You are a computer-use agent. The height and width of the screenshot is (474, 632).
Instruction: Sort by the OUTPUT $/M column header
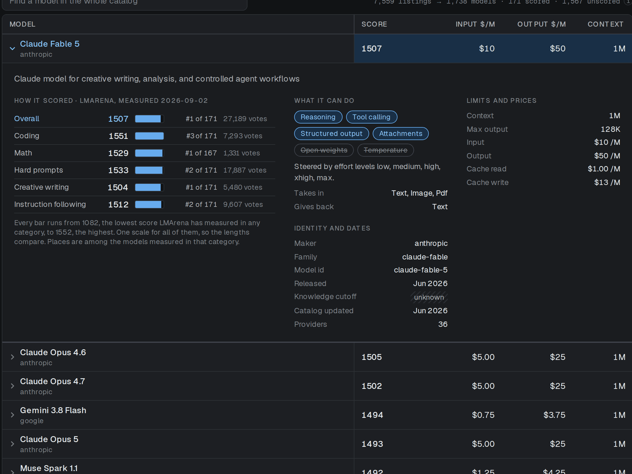pos(542,24)
